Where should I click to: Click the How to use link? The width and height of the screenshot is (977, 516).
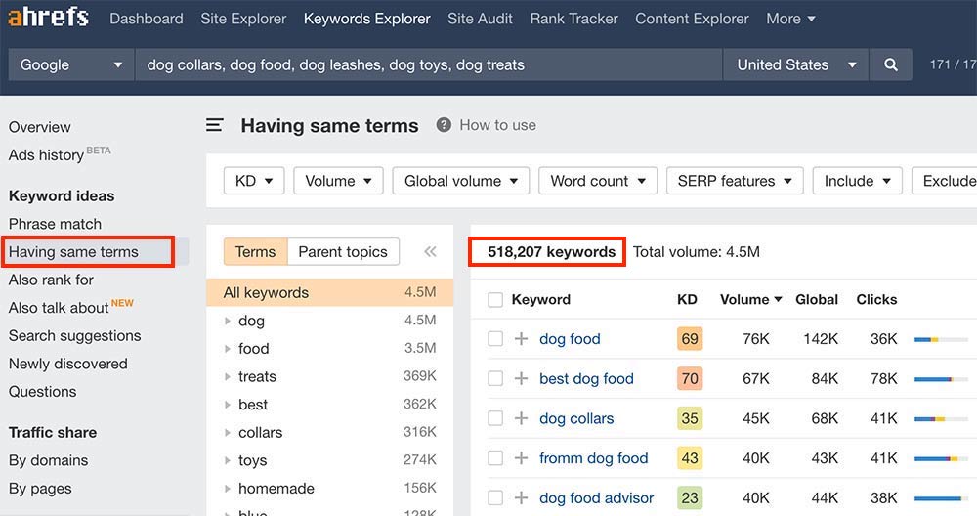click(x=498, y=125)
